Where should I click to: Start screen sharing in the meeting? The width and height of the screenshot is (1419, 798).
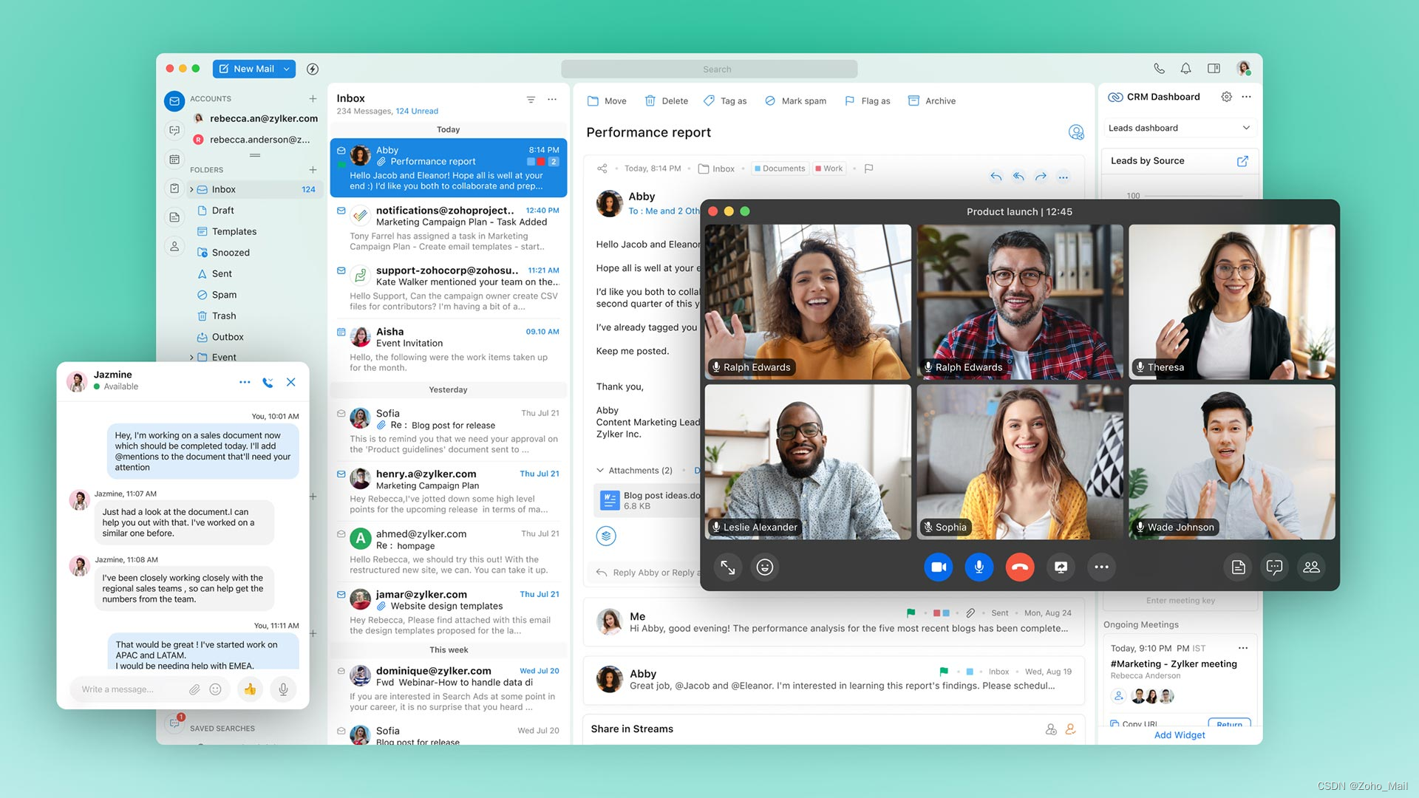point(1061,567)
